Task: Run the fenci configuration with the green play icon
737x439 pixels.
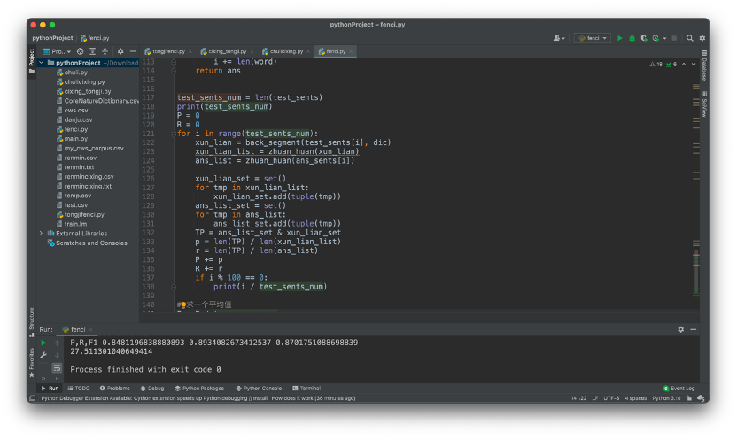Action: [x=619, y=38]
